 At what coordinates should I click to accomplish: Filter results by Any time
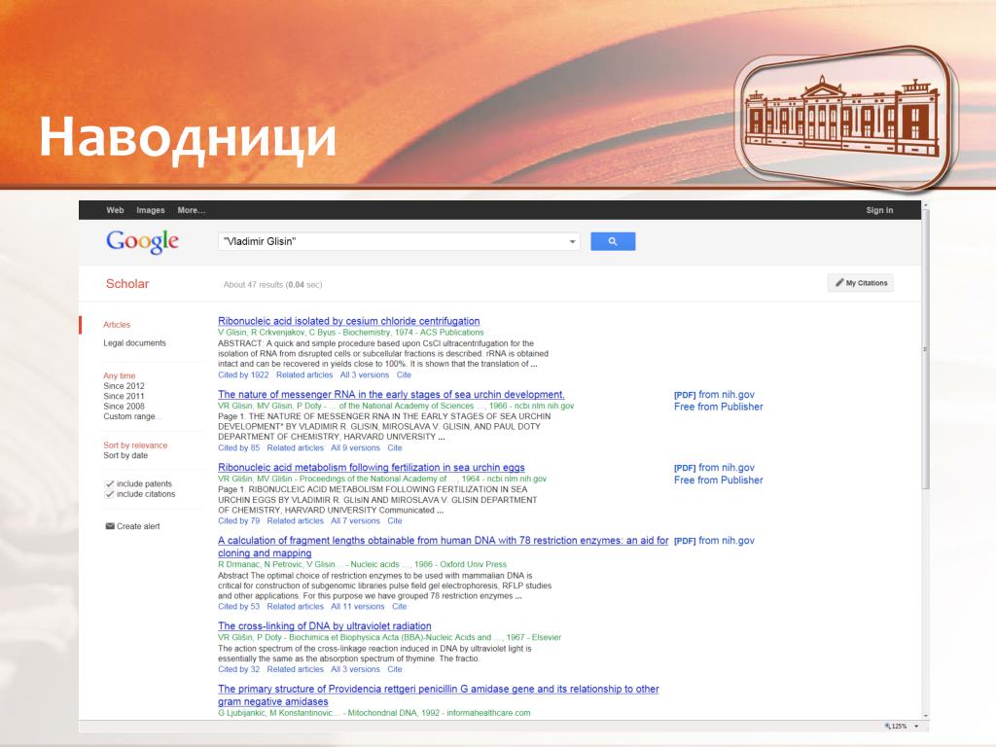(120, 375)
